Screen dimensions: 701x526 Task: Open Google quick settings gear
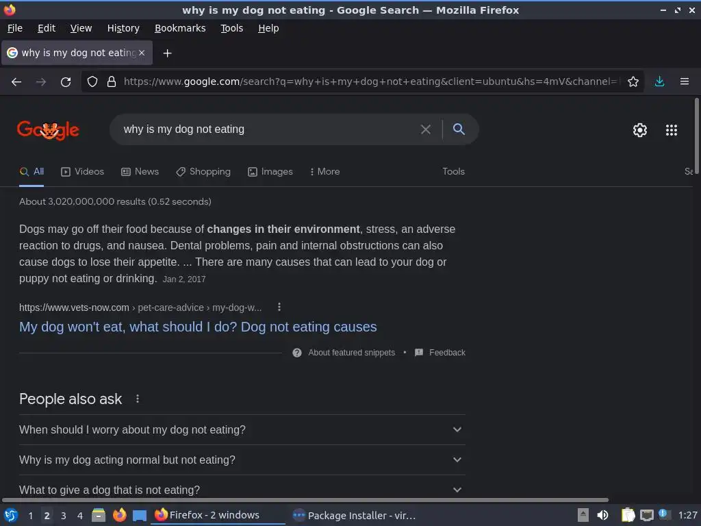[x=640, y=130]
